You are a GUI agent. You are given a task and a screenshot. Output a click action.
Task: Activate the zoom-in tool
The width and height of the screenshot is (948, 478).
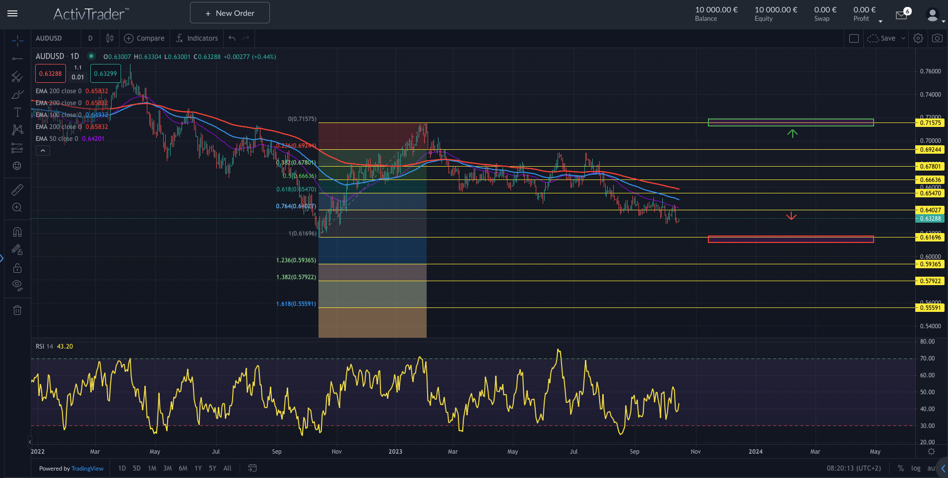coord(17,208)
